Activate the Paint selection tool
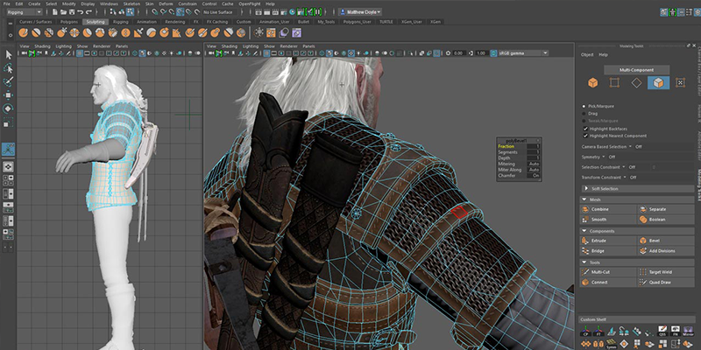This screenshot has width=701, height=350. point(9,81)
